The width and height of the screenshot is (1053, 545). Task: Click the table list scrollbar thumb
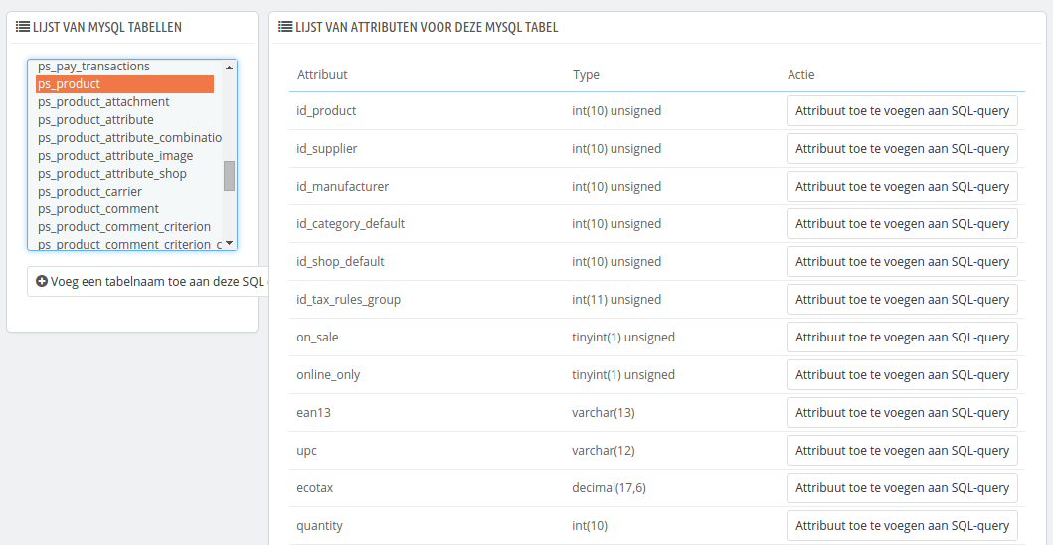pos(229,176)
